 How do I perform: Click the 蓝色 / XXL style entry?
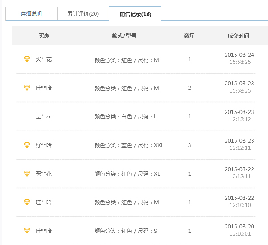click(x=129, y=145)
